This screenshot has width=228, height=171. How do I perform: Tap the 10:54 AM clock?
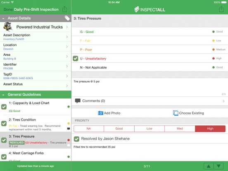point(114,2)
